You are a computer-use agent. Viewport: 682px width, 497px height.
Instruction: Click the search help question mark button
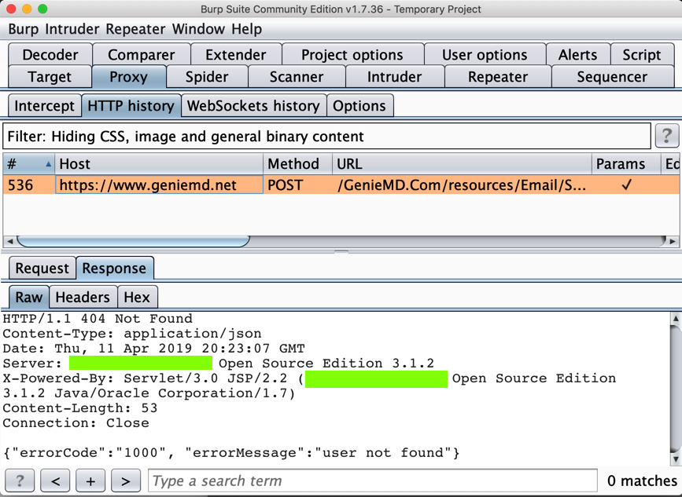pos(20,481)
